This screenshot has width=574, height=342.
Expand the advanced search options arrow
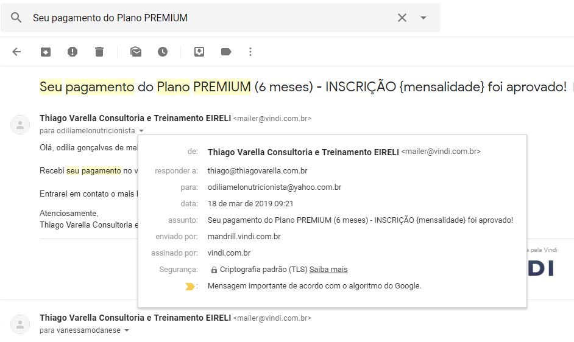[x=423, y=18]
